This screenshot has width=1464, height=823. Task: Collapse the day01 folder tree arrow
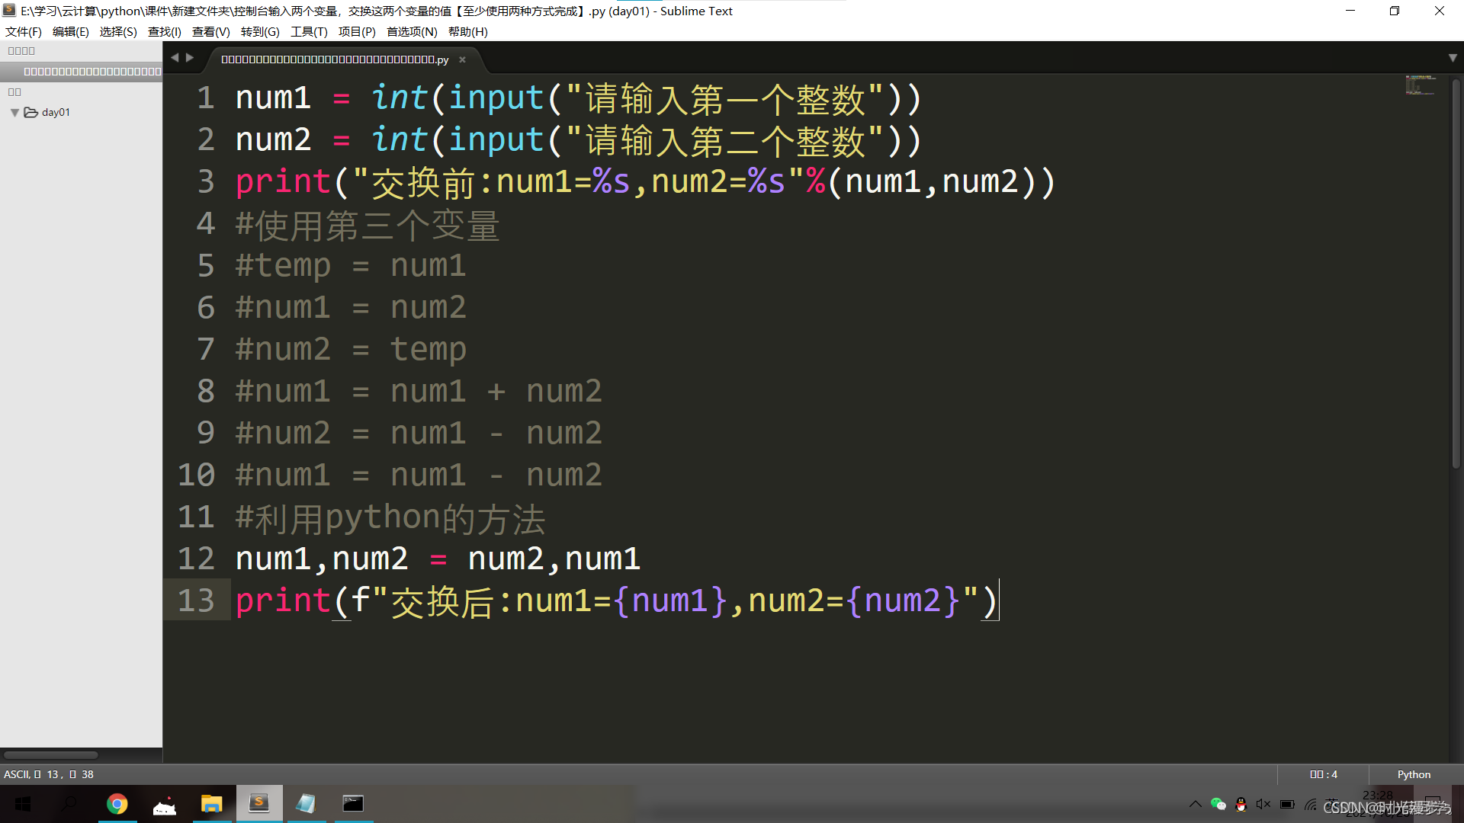point(14,113)
